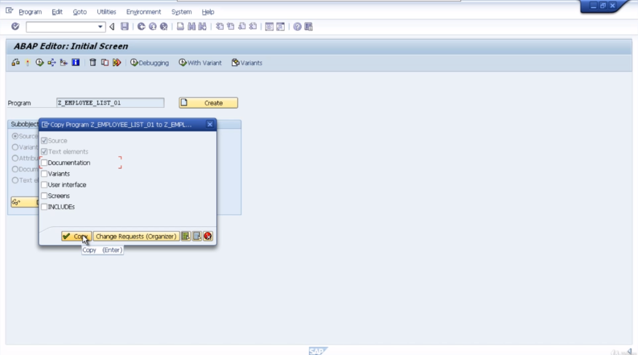Select the Variants radio button under Subobjects

(15, 147)
